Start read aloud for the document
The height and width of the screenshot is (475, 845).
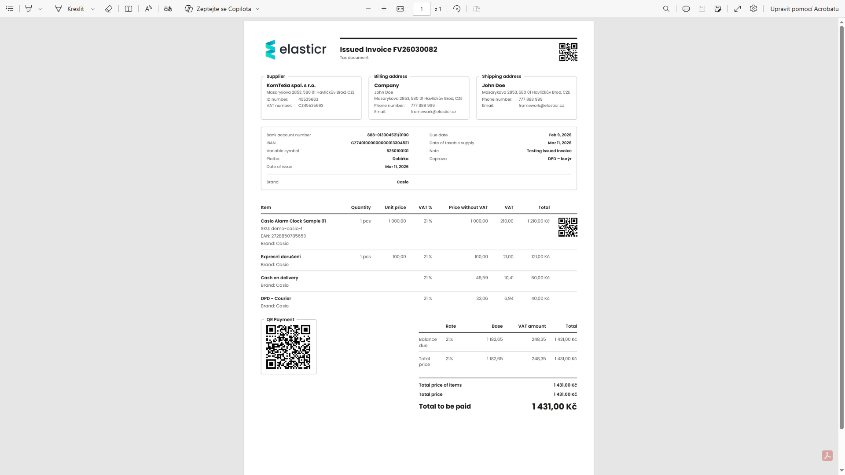coord(148,9)
